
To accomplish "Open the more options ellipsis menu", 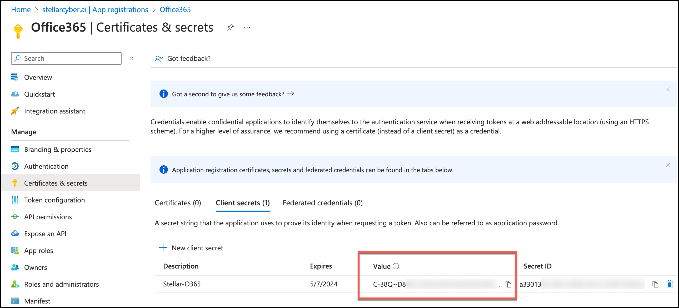I will click(247, 27).
